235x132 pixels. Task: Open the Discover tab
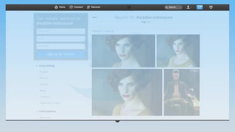94,7
